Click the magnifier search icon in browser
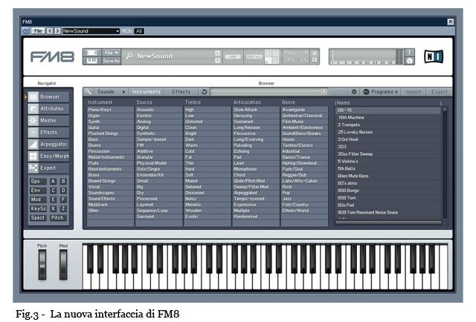Image resolution: width=476 pixels, height=322 pixels. (x=89, y=92)
